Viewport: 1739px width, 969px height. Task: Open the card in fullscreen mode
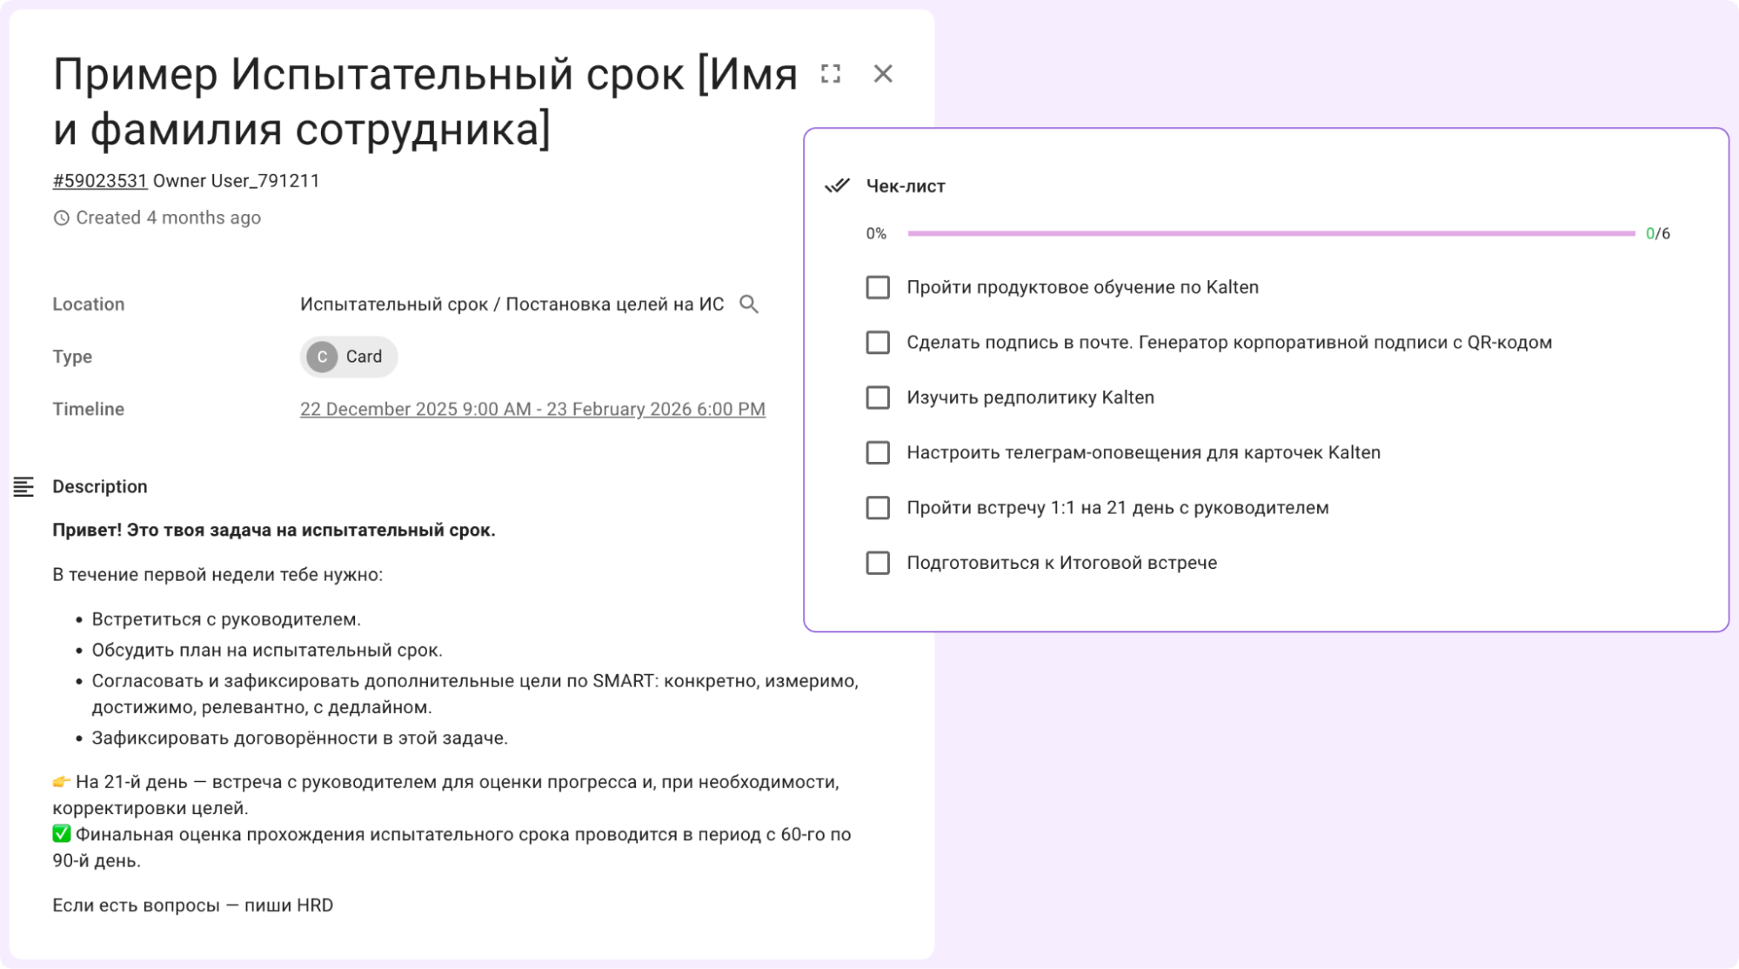(x=829, y=74)
